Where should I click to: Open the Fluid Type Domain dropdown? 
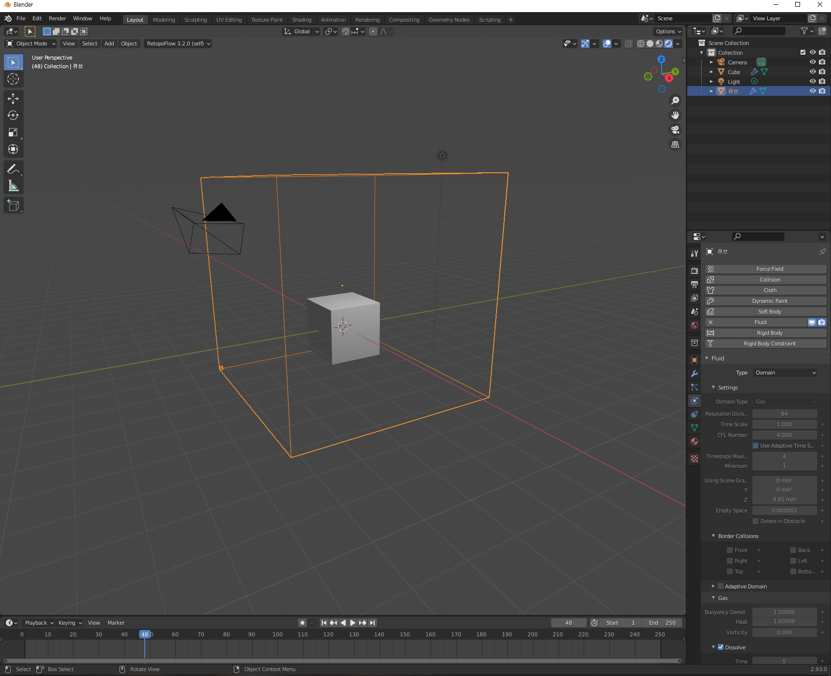(x=785, y=373)
